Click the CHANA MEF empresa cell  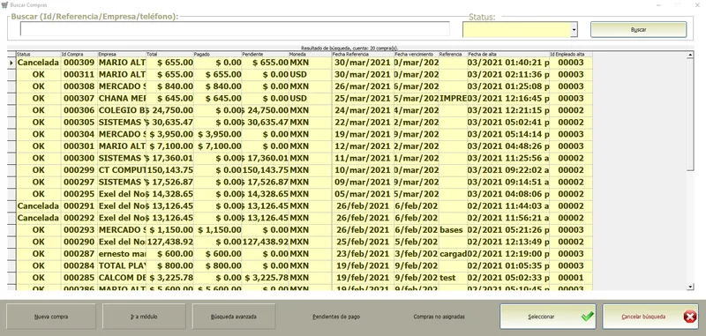122,99
